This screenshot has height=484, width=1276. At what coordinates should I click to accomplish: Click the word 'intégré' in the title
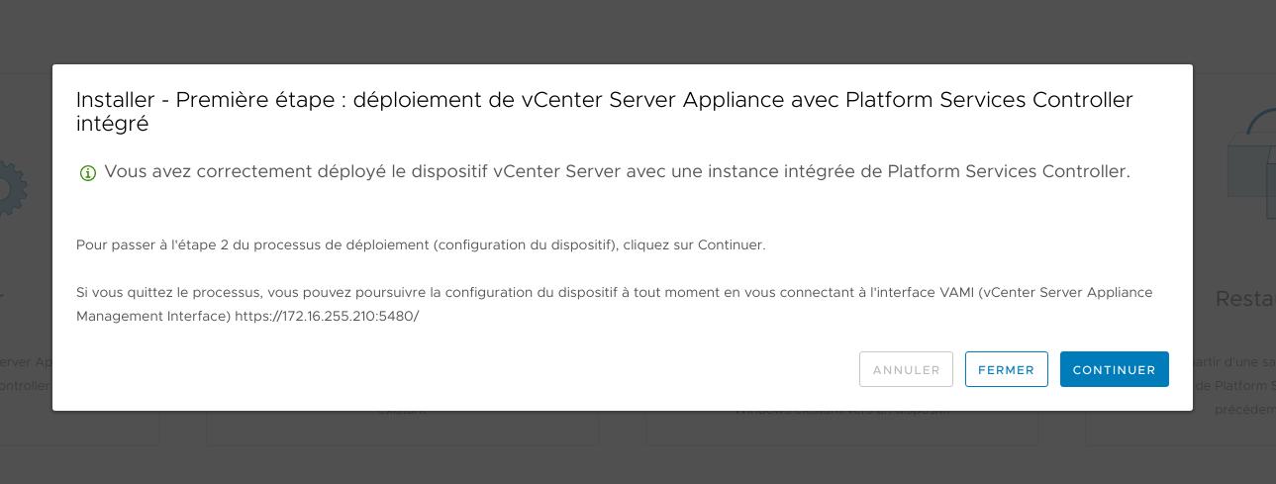point(112,125)
